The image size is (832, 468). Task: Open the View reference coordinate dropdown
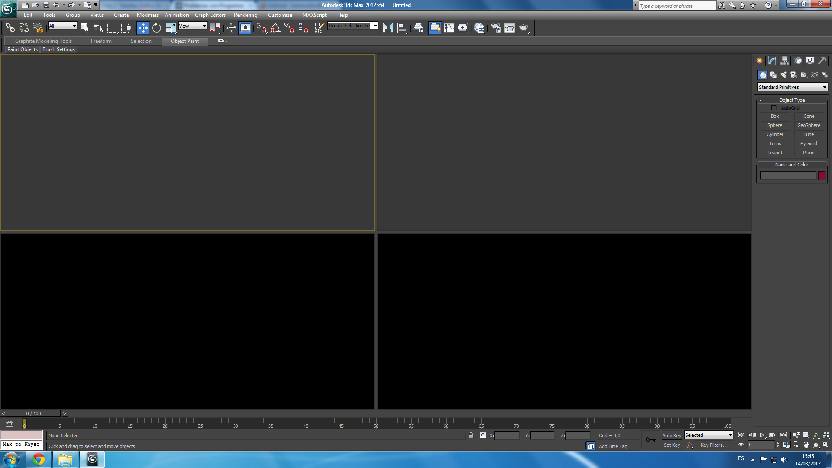coord(192,26)
